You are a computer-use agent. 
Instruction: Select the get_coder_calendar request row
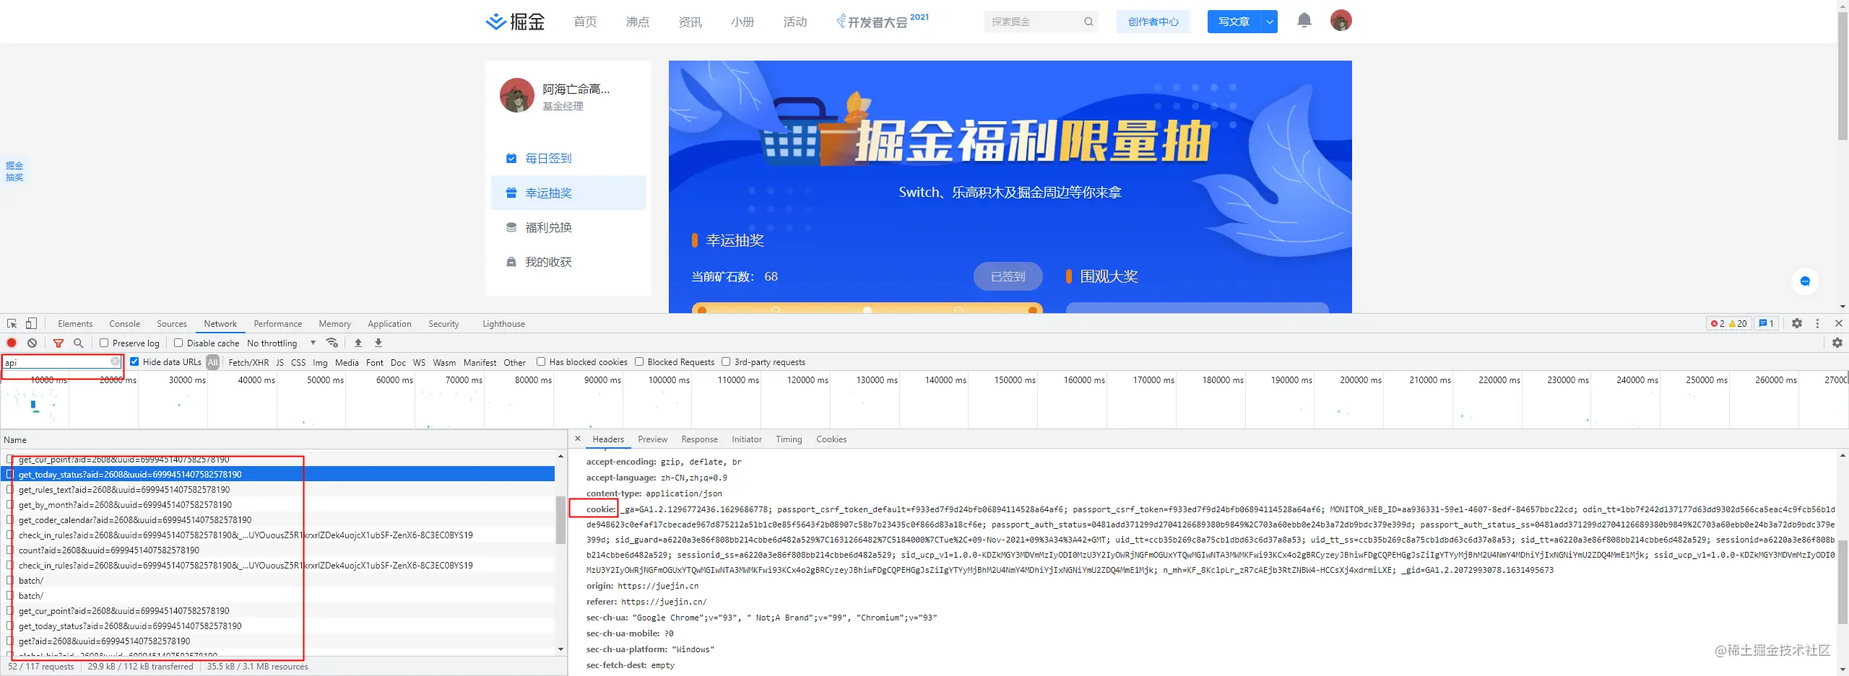pyautogui.click(x=277, y=520)
